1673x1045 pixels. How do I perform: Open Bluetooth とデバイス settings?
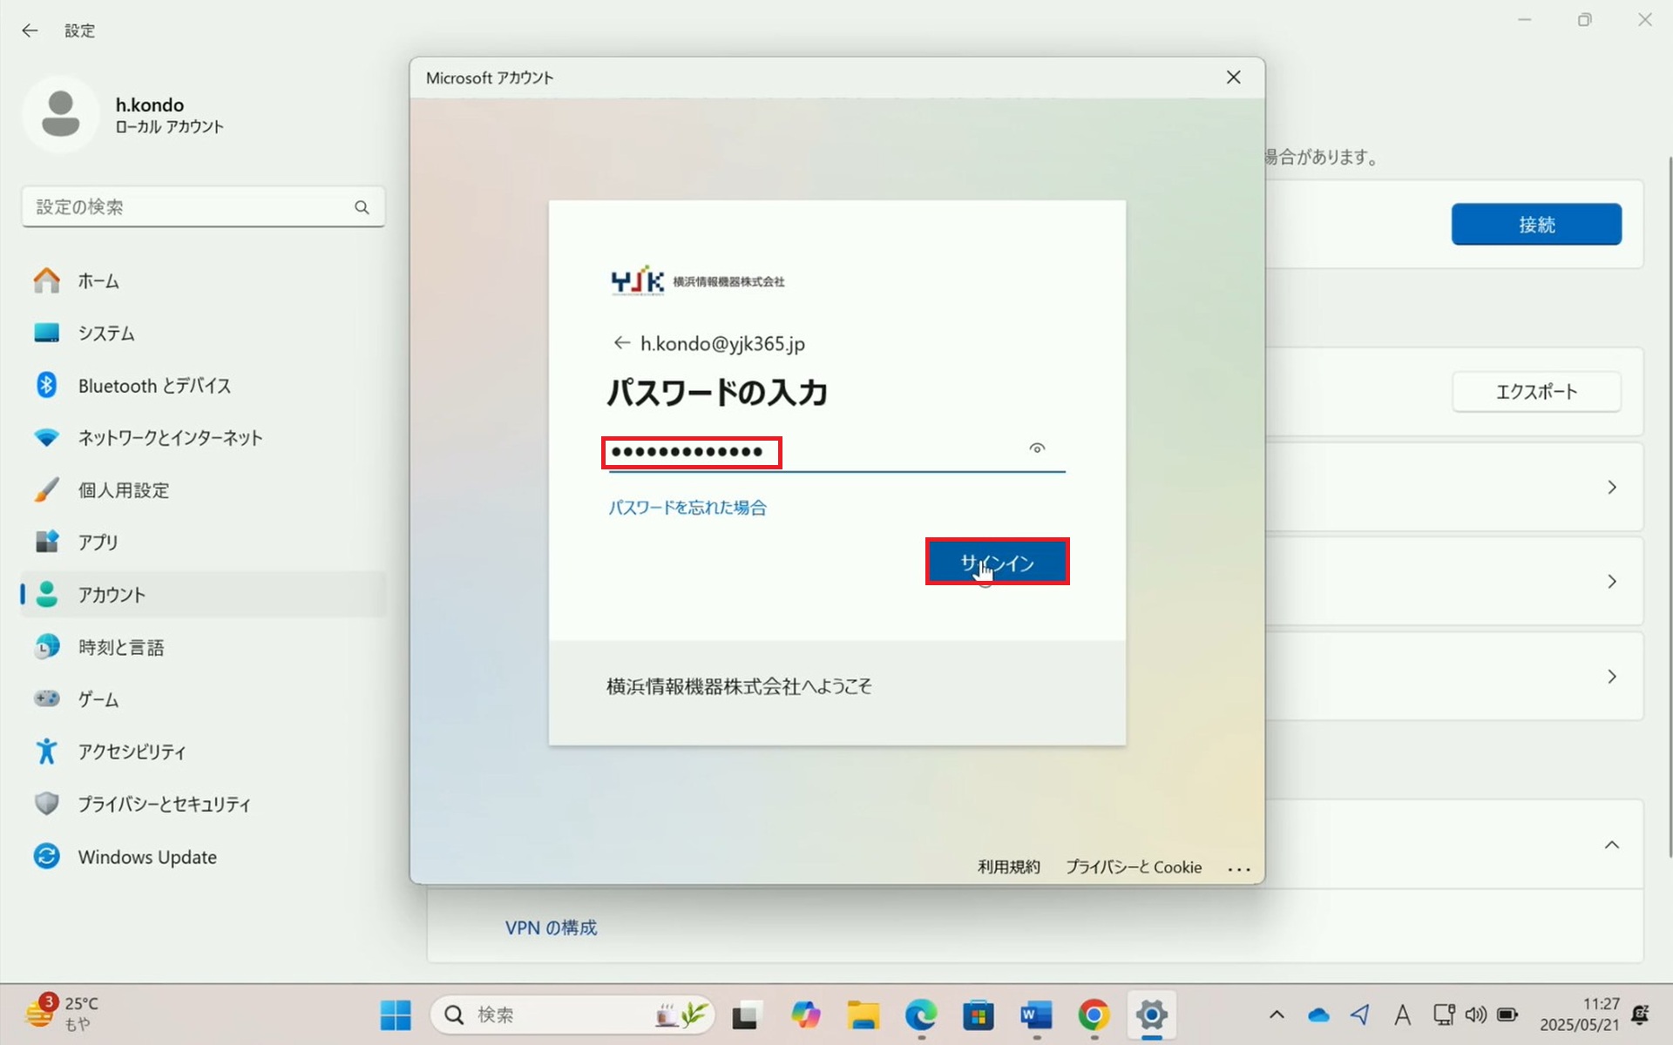(x=203, y=386)
